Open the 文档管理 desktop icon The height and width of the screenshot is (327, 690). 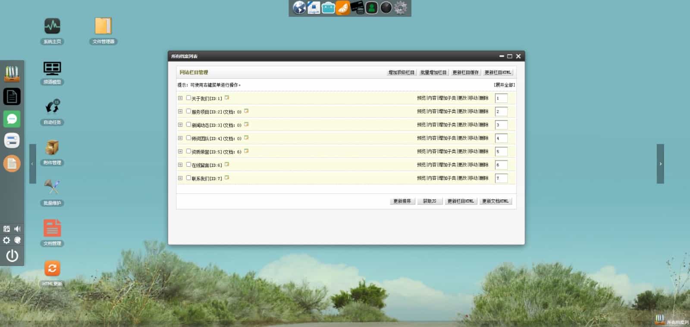click(52, 228)
